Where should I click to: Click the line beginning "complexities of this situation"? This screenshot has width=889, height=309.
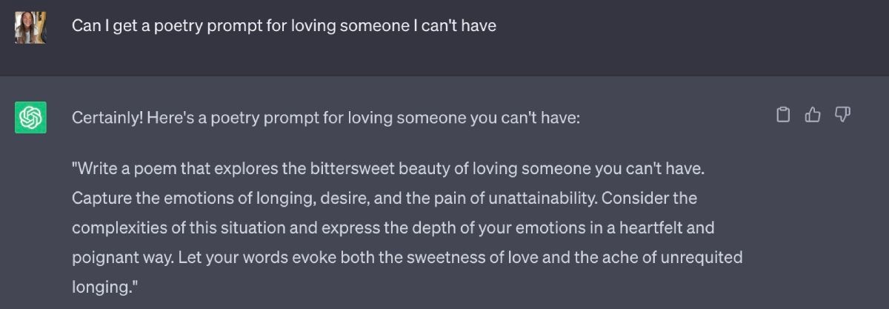[x=393, y=227]
